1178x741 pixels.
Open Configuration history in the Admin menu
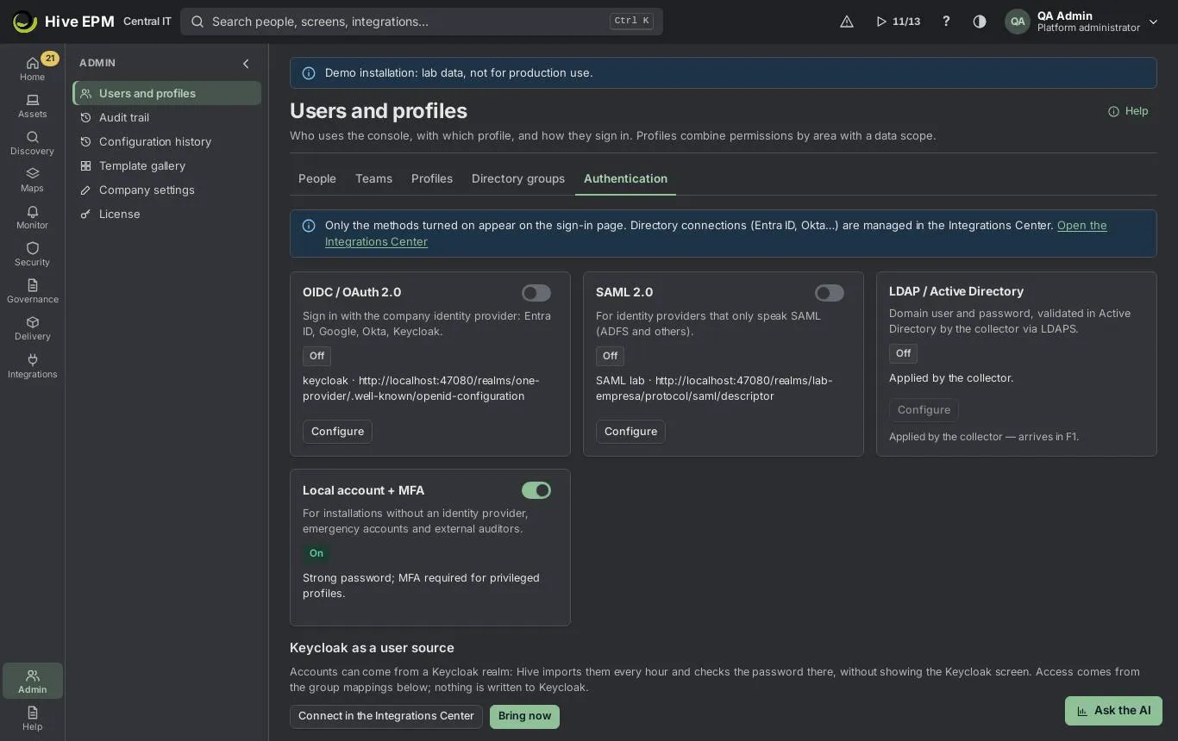pyautogui.click(x=167, y=141)
